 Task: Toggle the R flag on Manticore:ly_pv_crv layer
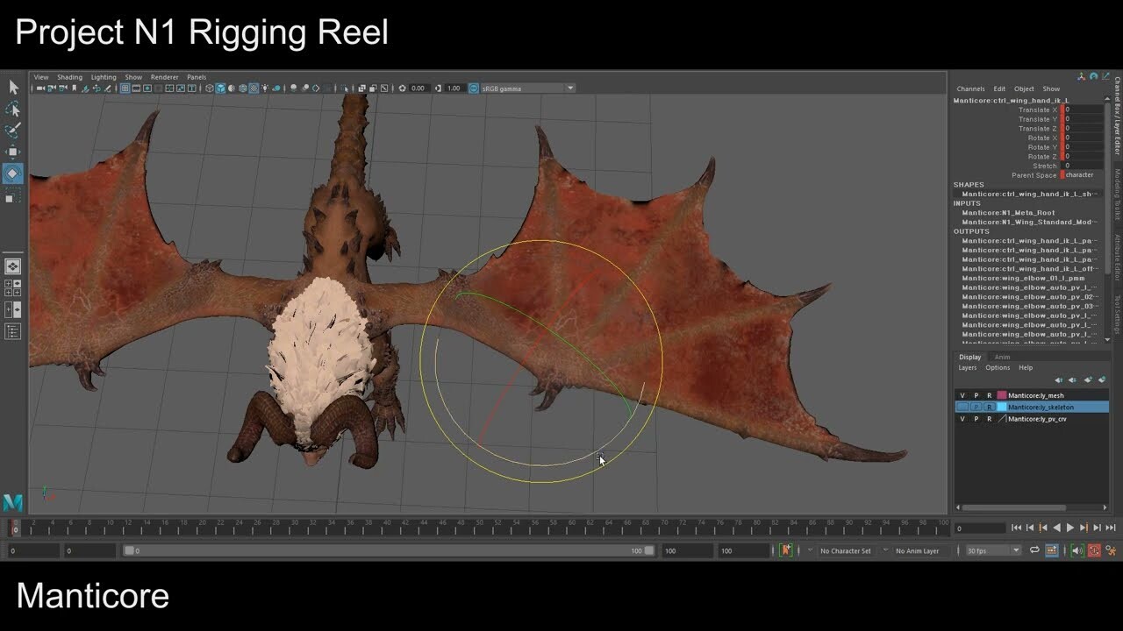point(990,418)
